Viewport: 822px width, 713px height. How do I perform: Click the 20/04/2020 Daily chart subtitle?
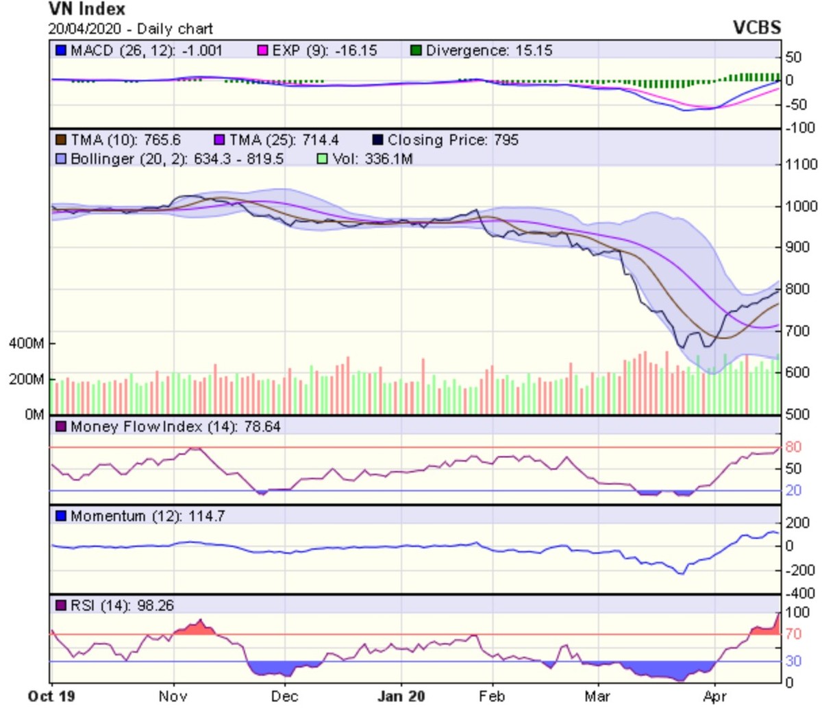(x=130, y=29)
